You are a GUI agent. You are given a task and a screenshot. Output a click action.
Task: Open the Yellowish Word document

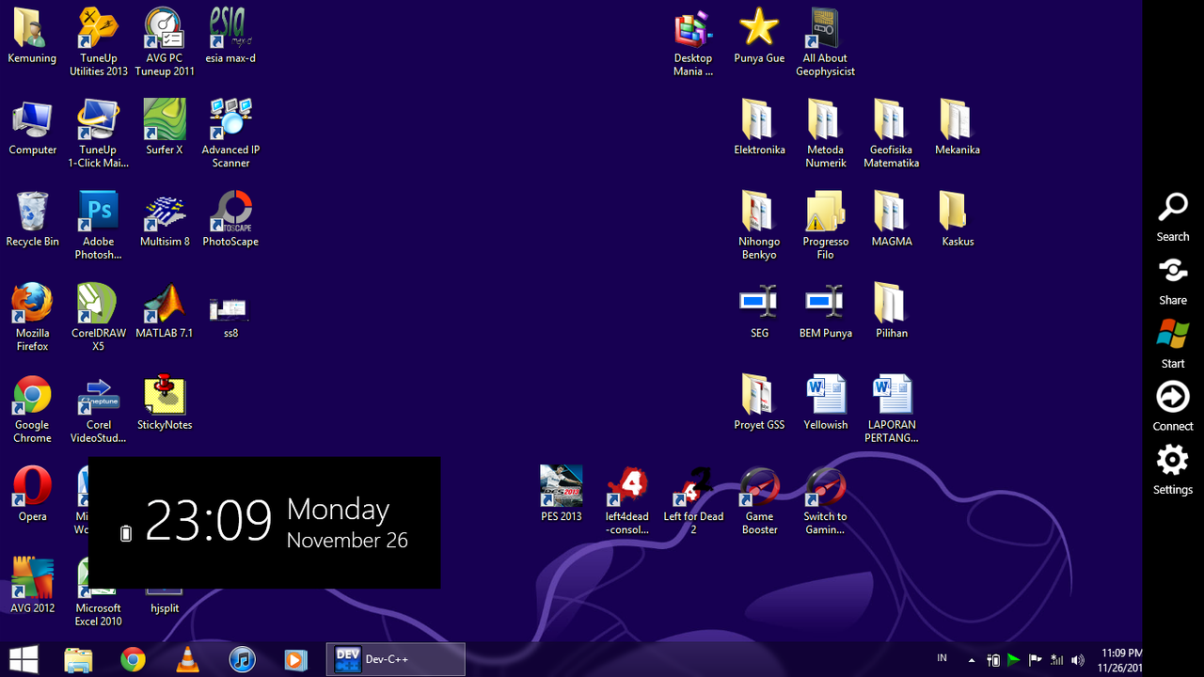point(825,402)
